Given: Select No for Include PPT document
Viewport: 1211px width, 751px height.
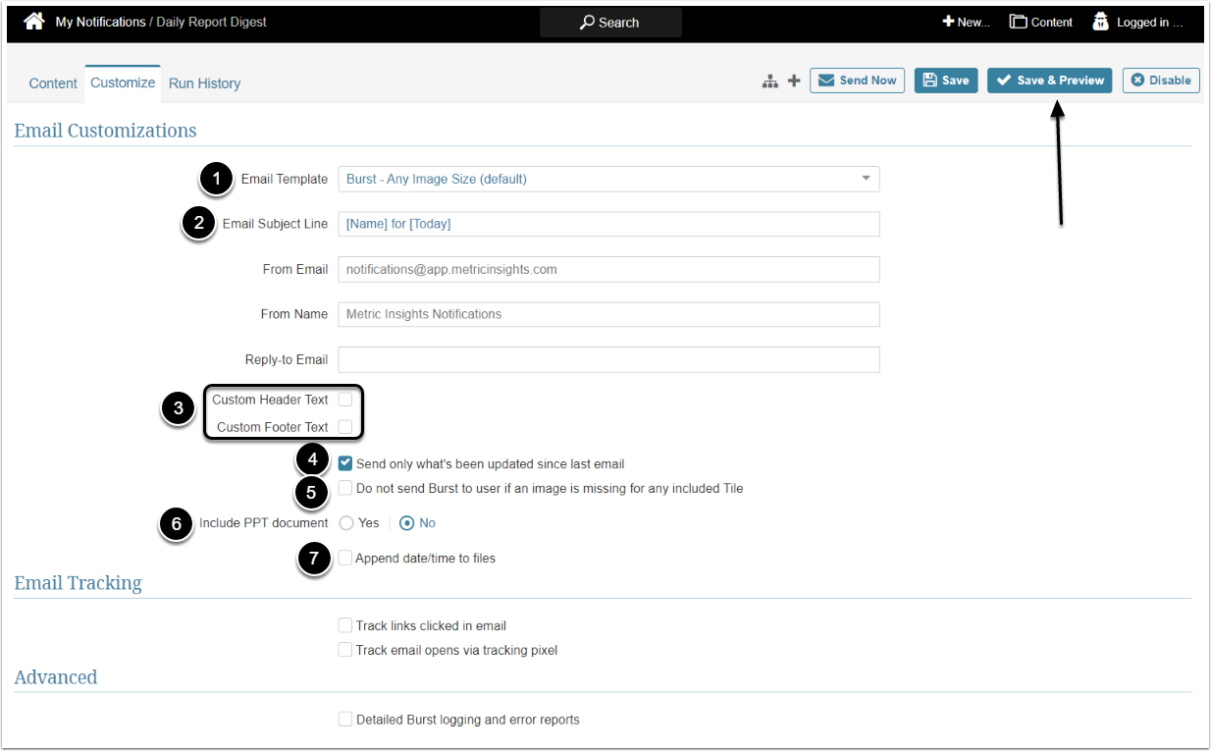Looking at the screenshot, I should [407, 523].
